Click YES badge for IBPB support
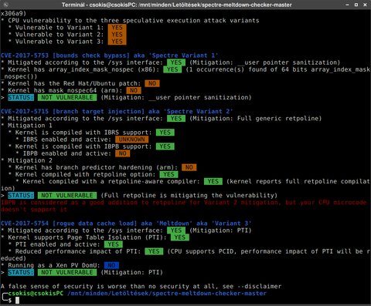Viewport: 371px width, 306px height. pyautogui.click(x=165, y=146)
